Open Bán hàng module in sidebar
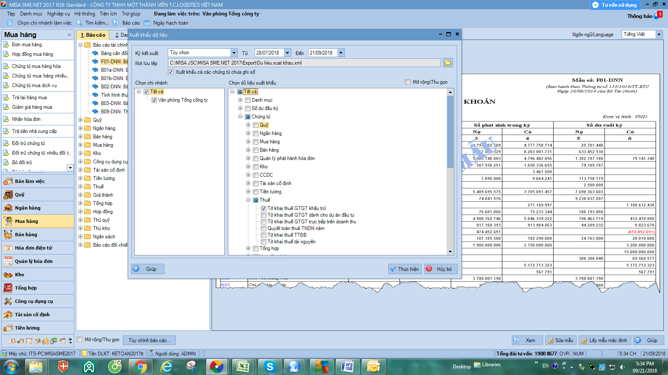Image resolution: width=668 pixels, height=375 pixels. click(38, 235)
